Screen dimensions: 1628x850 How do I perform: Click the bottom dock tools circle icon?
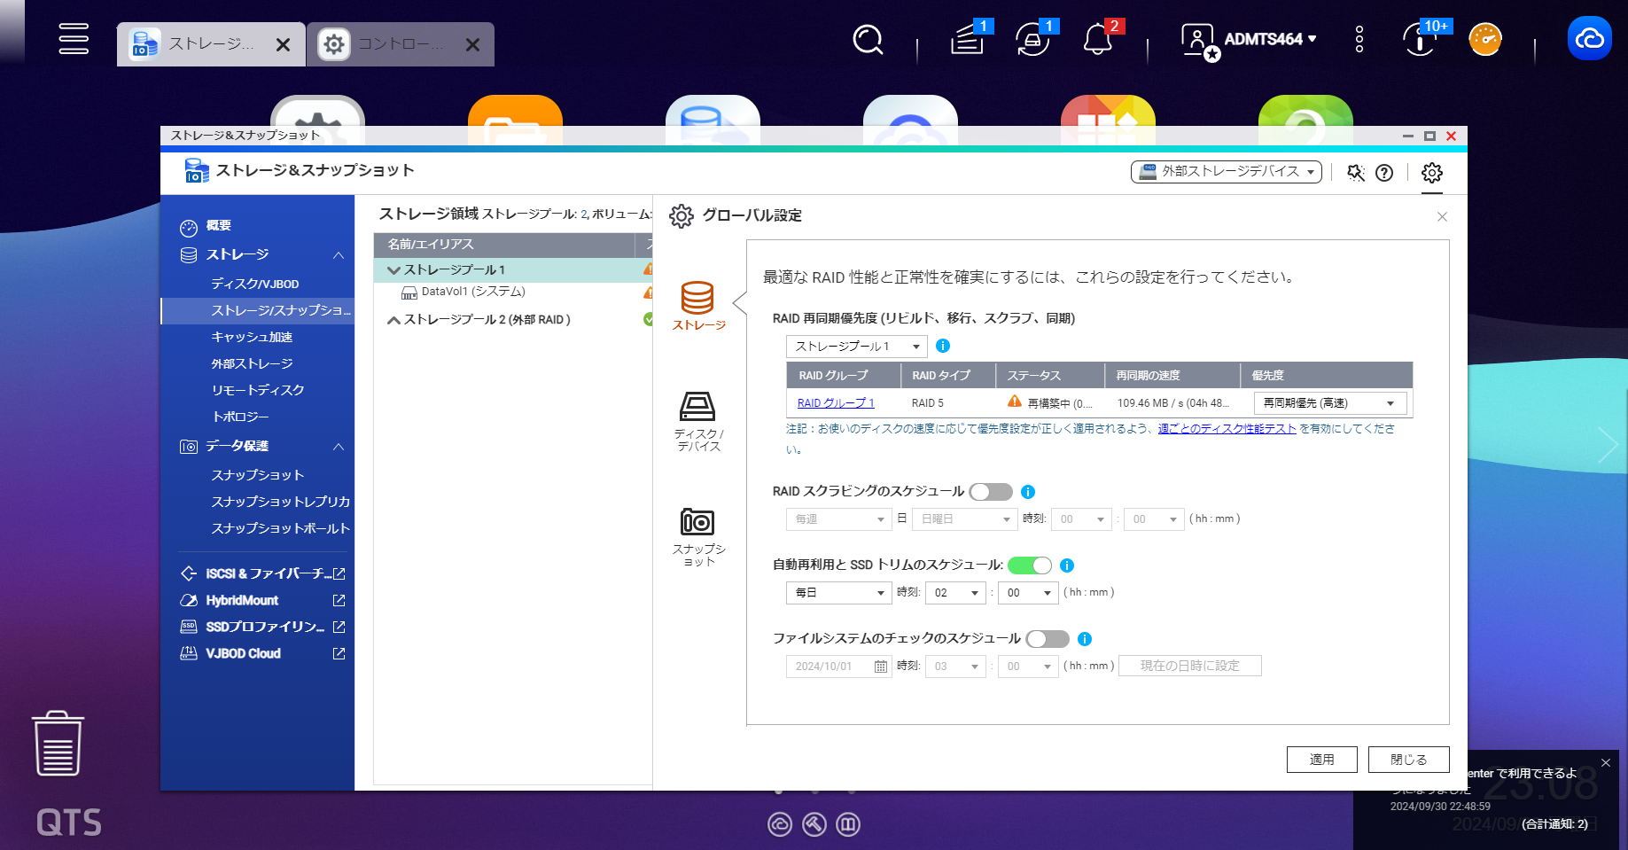pyautogui.click(x=814, y=824)
